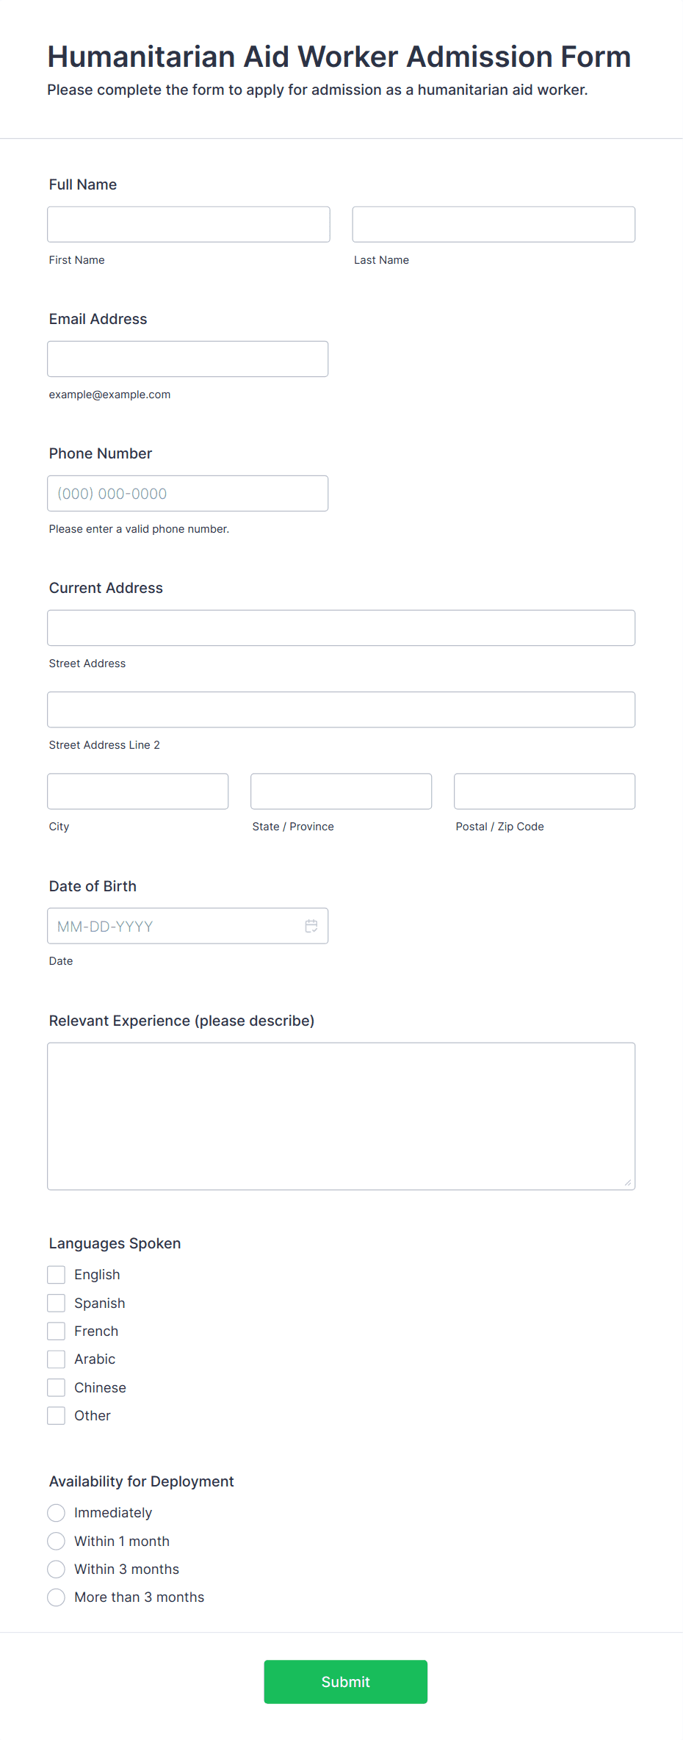
Task: Check the Other language checkbox
Action: 57,1415
